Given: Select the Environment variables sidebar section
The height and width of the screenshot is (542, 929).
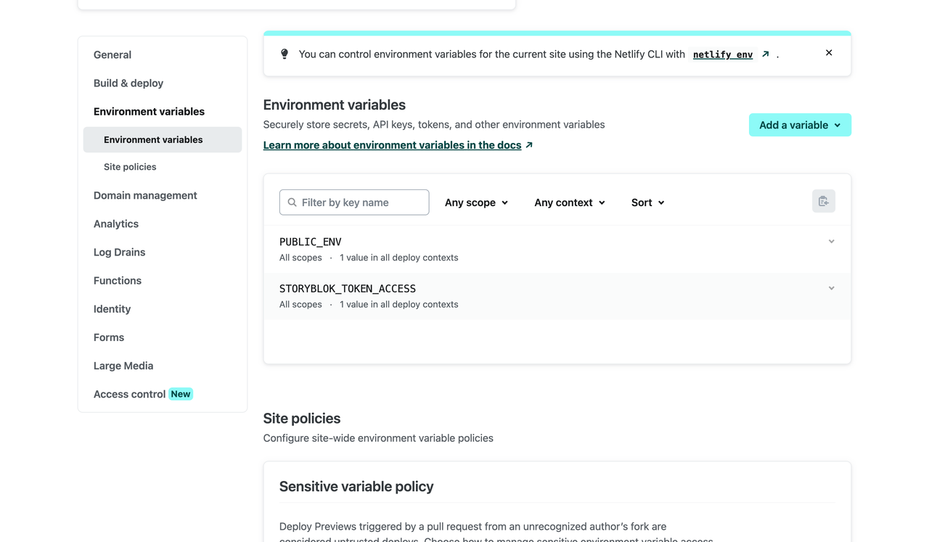Looking at the screenshot, I should coord(149,111).
